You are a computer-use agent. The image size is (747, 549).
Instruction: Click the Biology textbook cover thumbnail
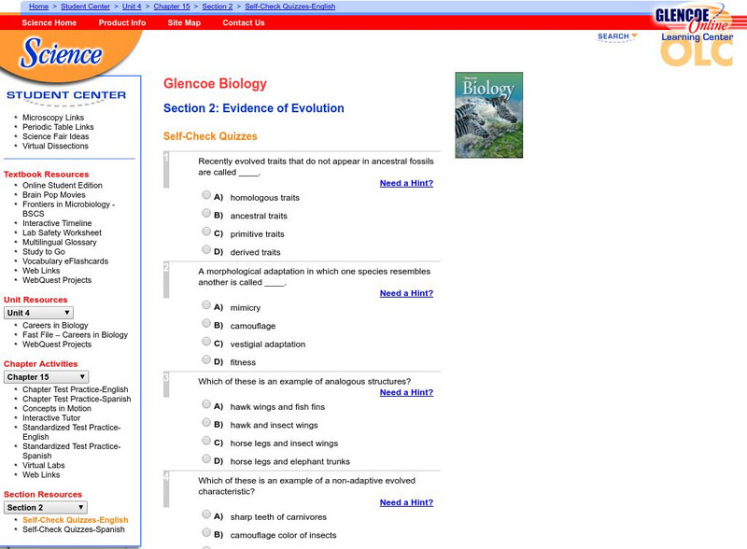(x=488, y=115)
